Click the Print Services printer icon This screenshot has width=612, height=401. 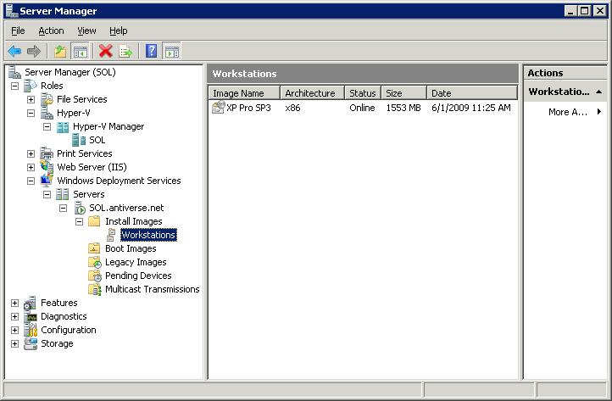(47, 153)
